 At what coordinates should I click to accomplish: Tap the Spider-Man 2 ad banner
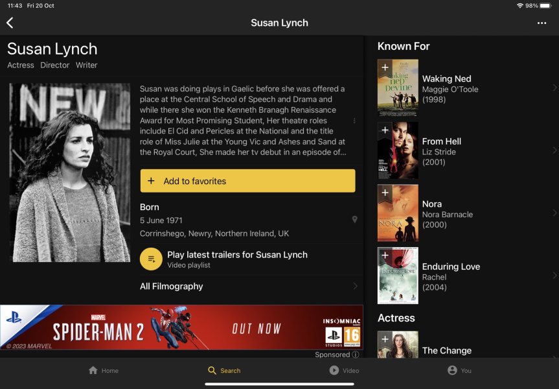coord(181,327)
